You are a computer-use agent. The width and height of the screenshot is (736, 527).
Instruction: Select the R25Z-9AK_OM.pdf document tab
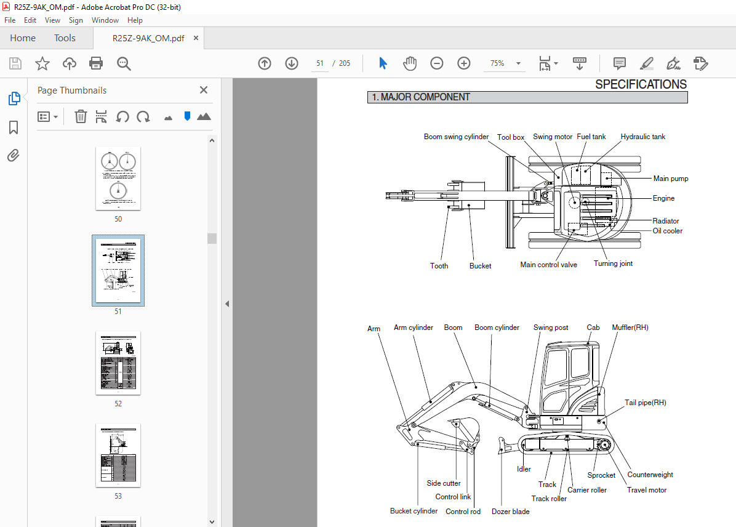pos(148,38)
